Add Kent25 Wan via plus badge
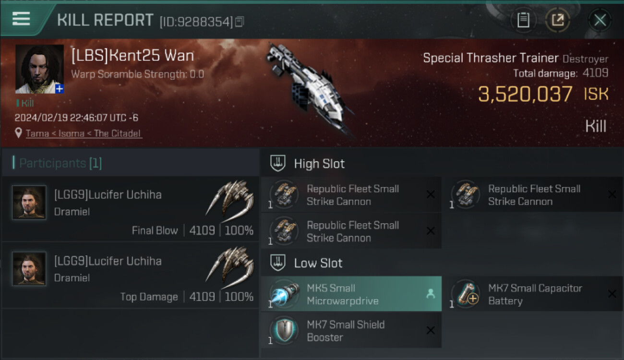Screen dimensions: 624x360 pos(59,89)
